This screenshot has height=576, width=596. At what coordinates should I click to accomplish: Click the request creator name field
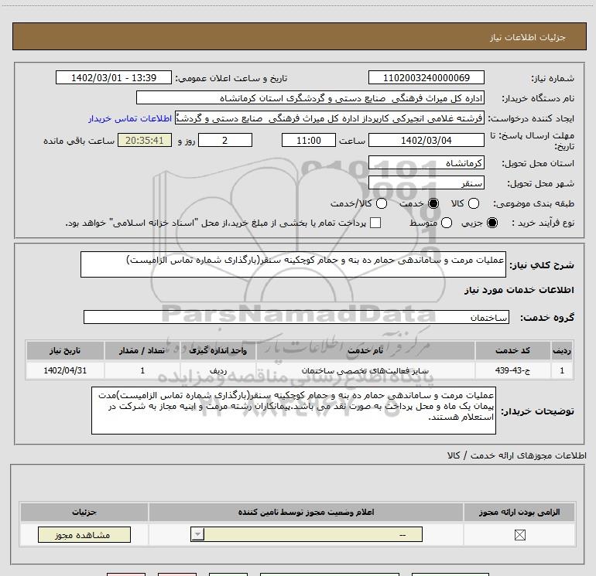point(329,118)
